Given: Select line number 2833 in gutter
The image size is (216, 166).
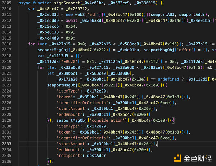Looking at the screenshot, I should pos(8,144).
